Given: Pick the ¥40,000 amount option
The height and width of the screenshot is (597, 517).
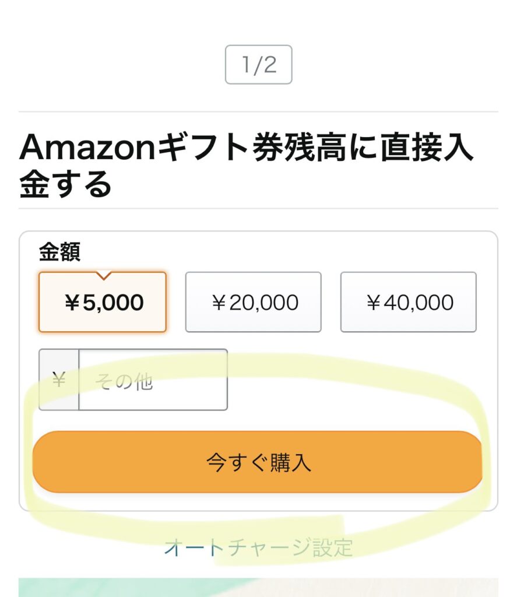Looking at the screenshot, I should point(408,302).
